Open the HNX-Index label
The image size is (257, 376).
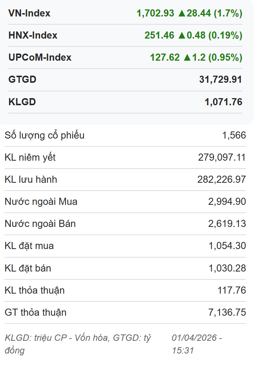point(33,36)
